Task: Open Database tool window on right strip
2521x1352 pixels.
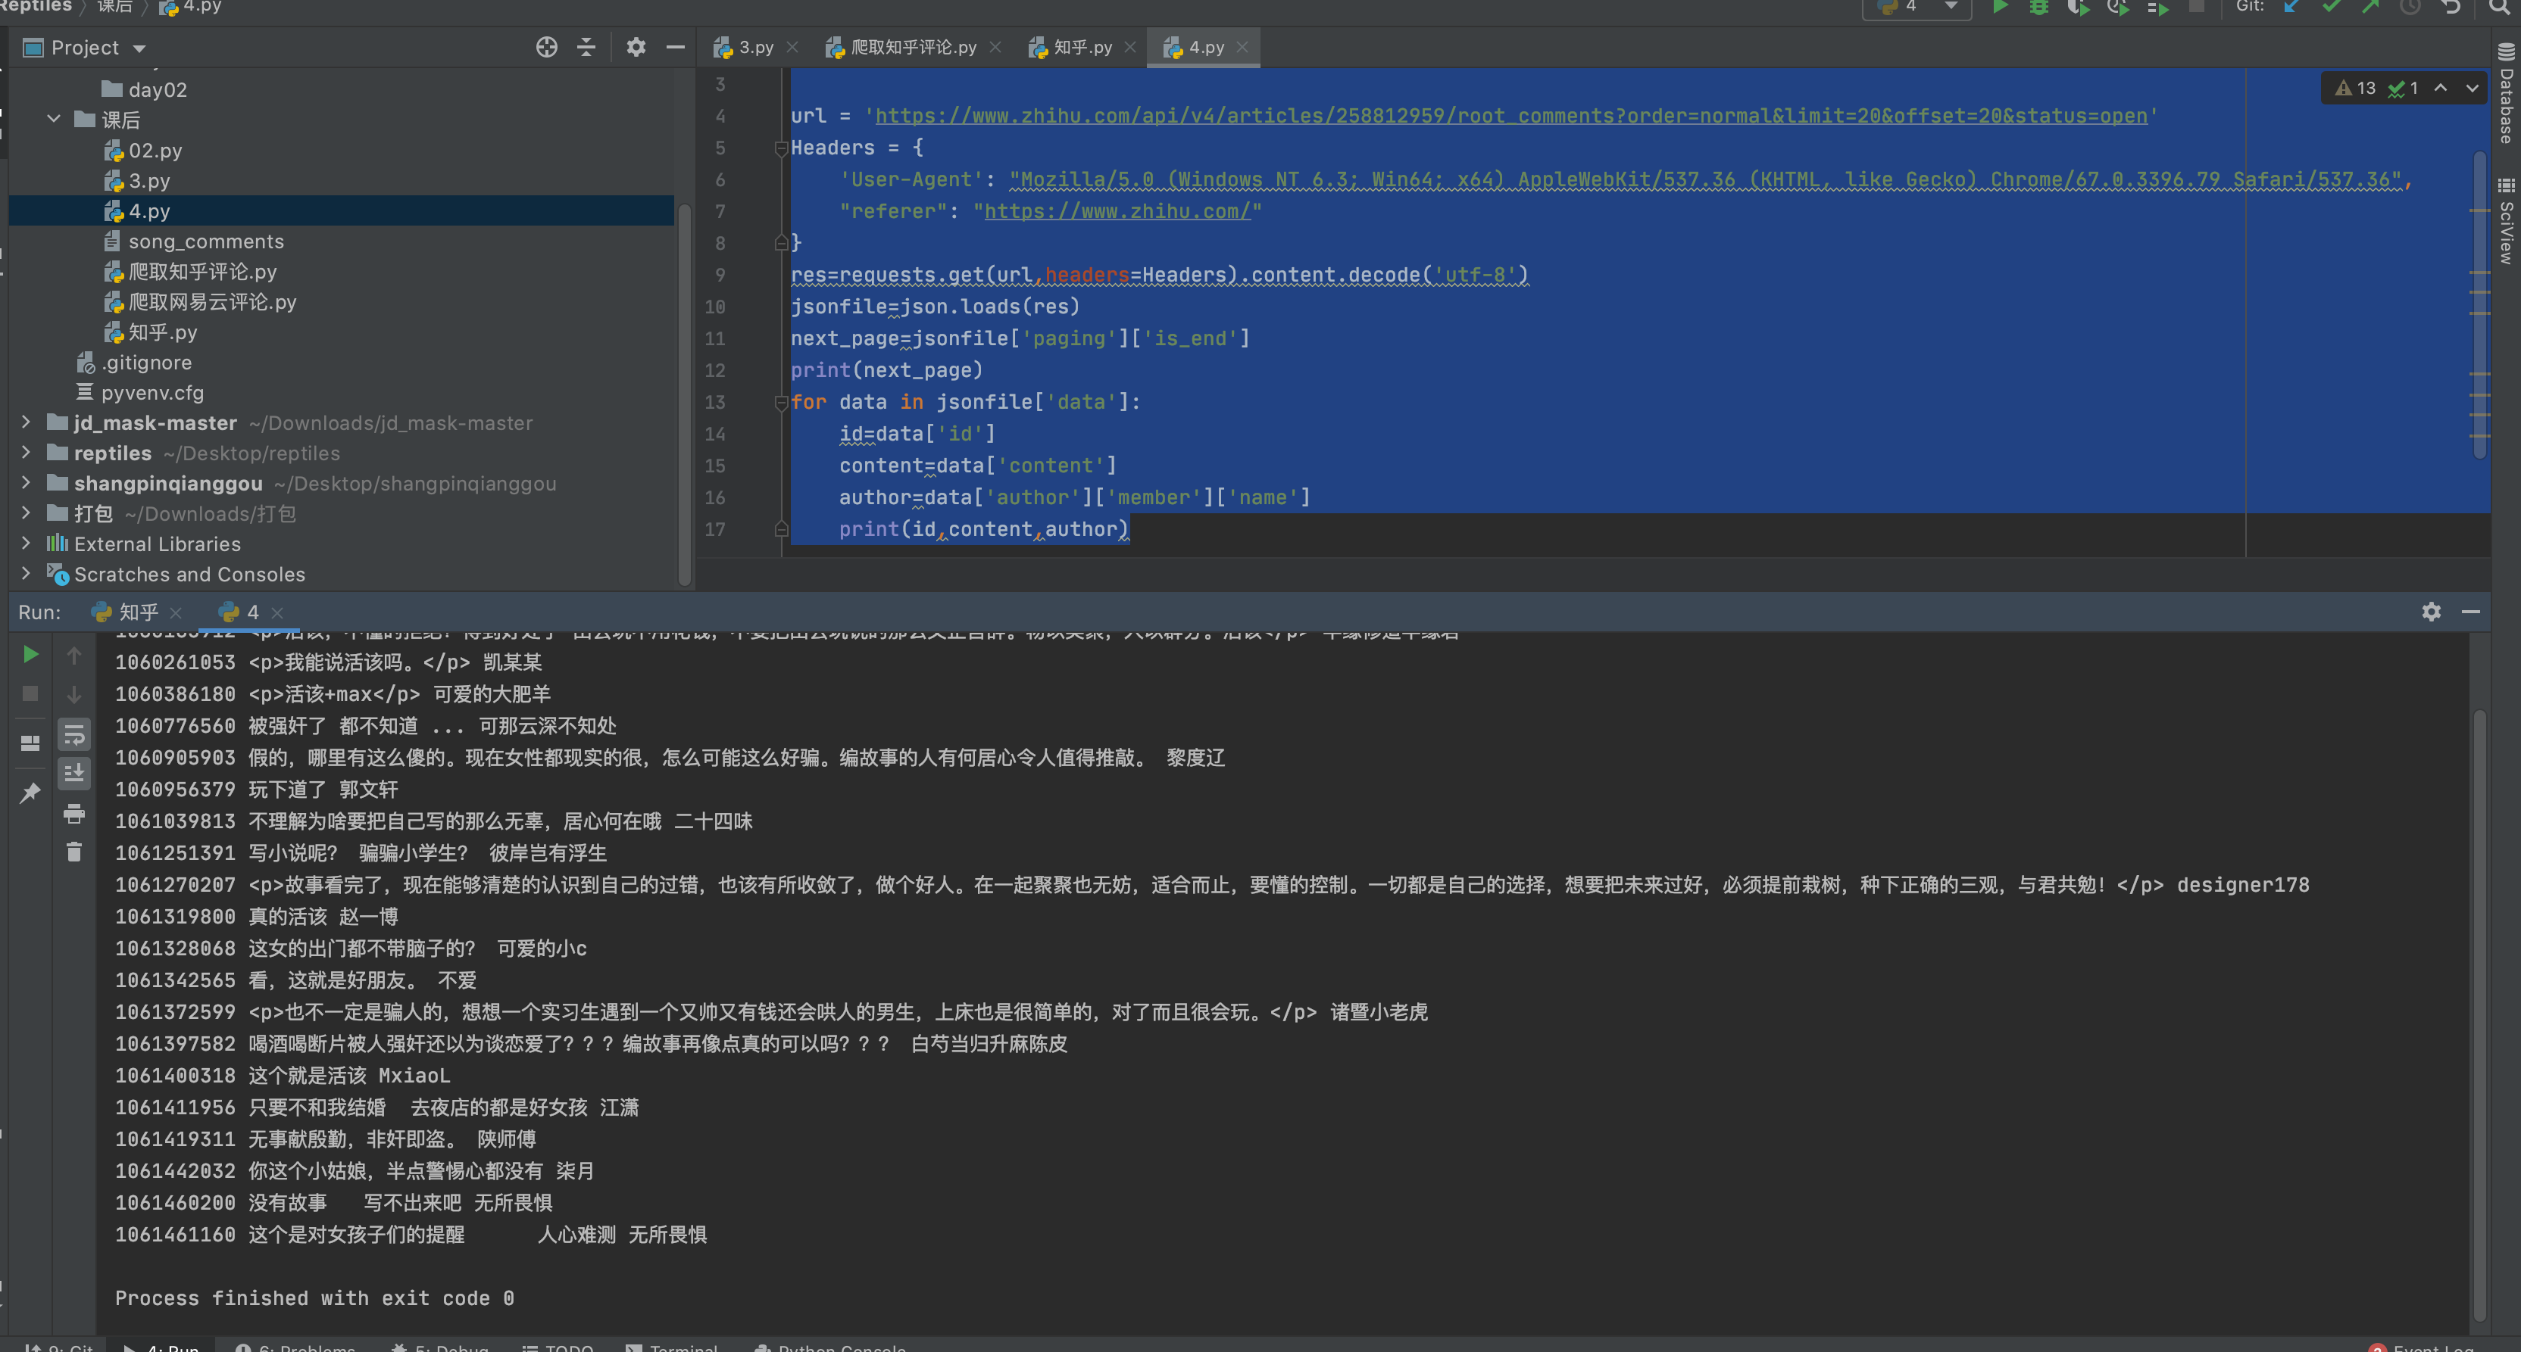Action: (x=2505, y=94)
